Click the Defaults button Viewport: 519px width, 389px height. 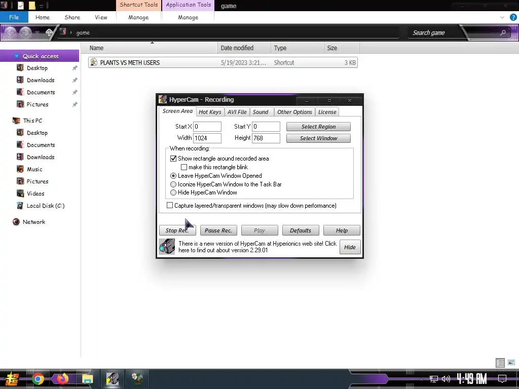tap(301, 230)
